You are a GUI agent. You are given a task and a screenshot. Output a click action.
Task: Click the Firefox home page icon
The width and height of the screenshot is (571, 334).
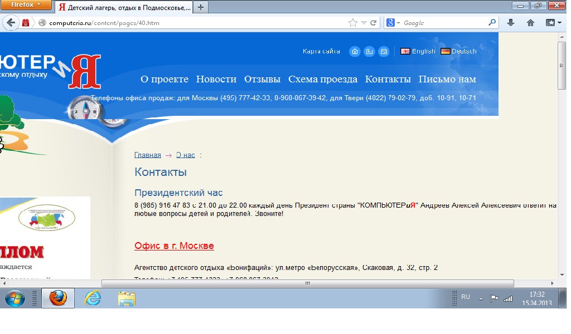pos(530,23)
